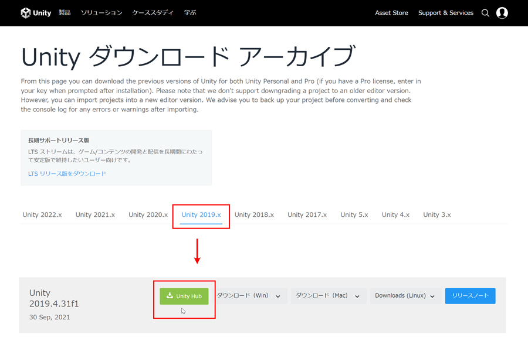The width and height of the screenshot is (528, 341).
Task: Open the user account avatar icon
Action: coord(502,13)
